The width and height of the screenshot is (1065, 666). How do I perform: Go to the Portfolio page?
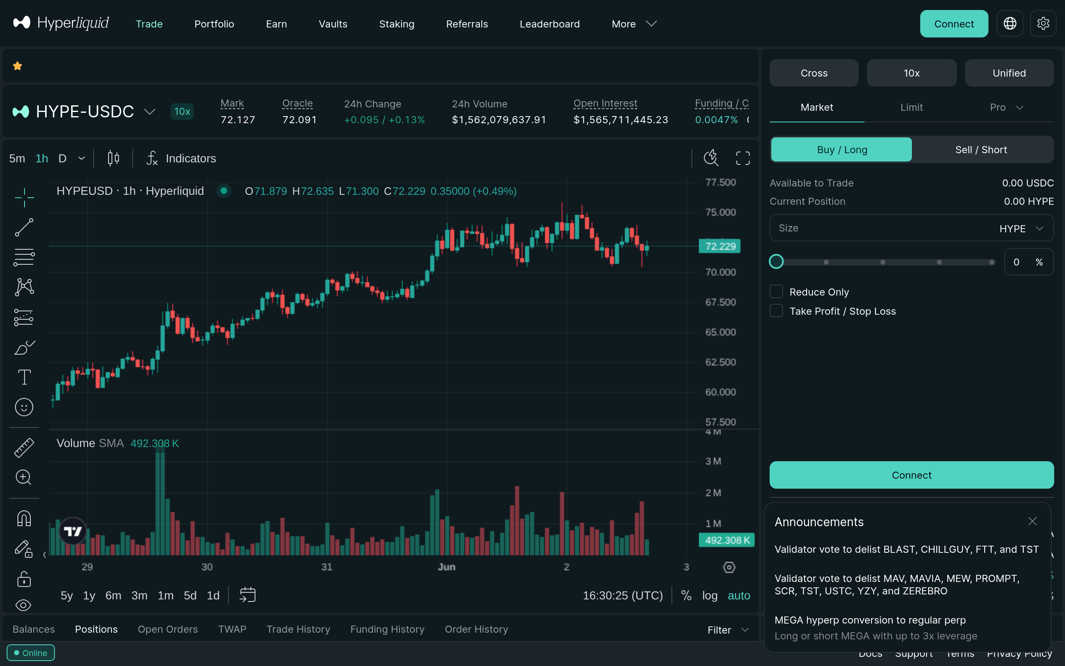(214, 24)
